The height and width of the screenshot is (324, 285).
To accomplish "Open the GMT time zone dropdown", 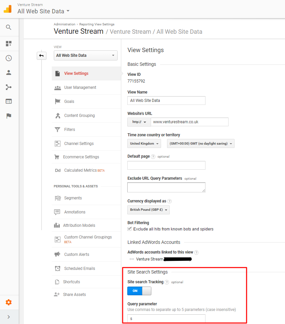I will pos(201,144).
